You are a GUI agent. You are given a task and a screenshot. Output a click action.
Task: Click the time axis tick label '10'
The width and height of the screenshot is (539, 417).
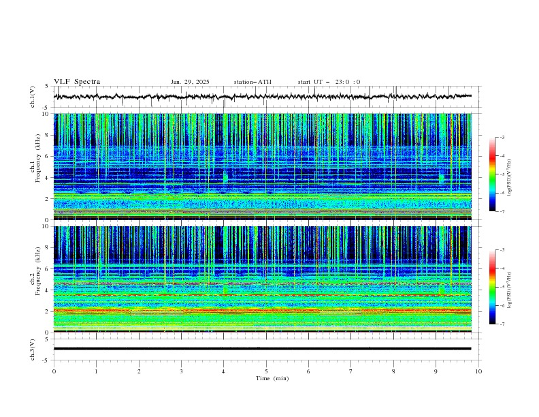coord(478,371)
